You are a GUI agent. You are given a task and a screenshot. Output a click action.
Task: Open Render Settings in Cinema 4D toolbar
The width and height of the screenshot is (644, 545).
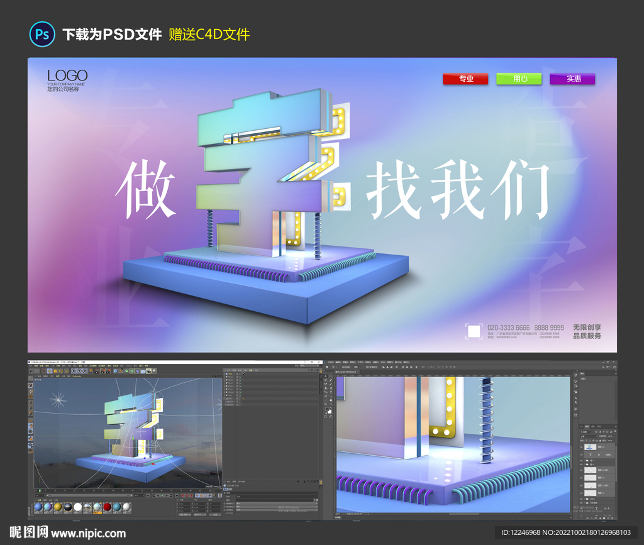(108, 371)
